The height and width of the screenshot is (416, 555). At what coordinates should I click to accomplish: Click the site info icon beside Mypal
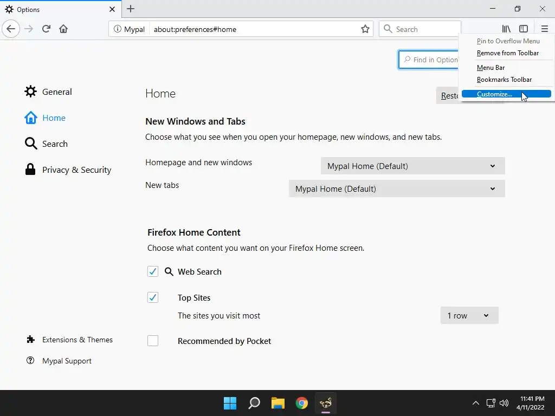click(117, 29)
